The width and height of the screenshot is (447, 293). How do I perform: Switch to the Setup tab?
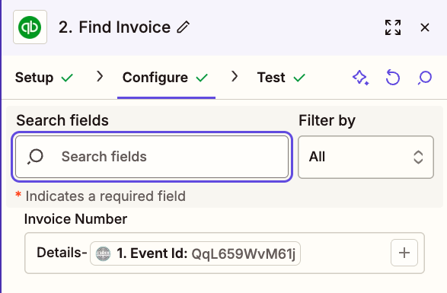click(44, 78)
